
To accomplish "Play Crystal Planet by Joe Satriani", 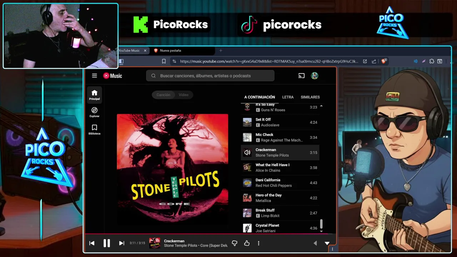I will tap(280, 228).
